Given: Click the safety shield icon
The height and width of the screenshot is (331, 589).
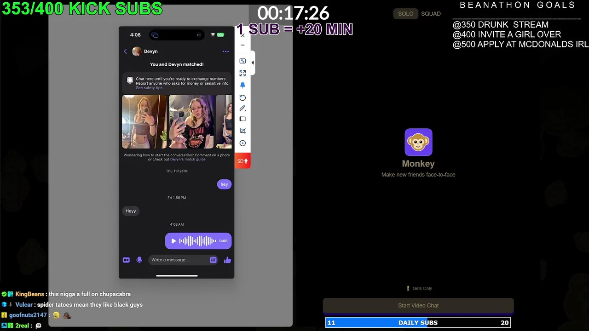Looking at the screenshot, I should 130,80.
